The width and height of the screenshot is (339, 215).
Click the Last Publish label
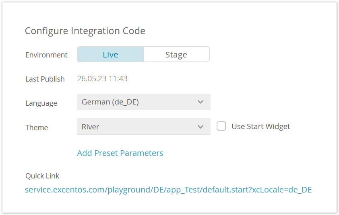(x=45, y=79)
